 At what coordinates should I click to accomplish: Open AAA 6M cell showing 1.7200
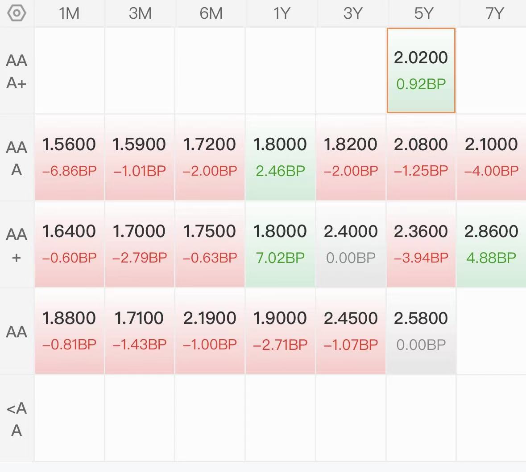(210, 157)
